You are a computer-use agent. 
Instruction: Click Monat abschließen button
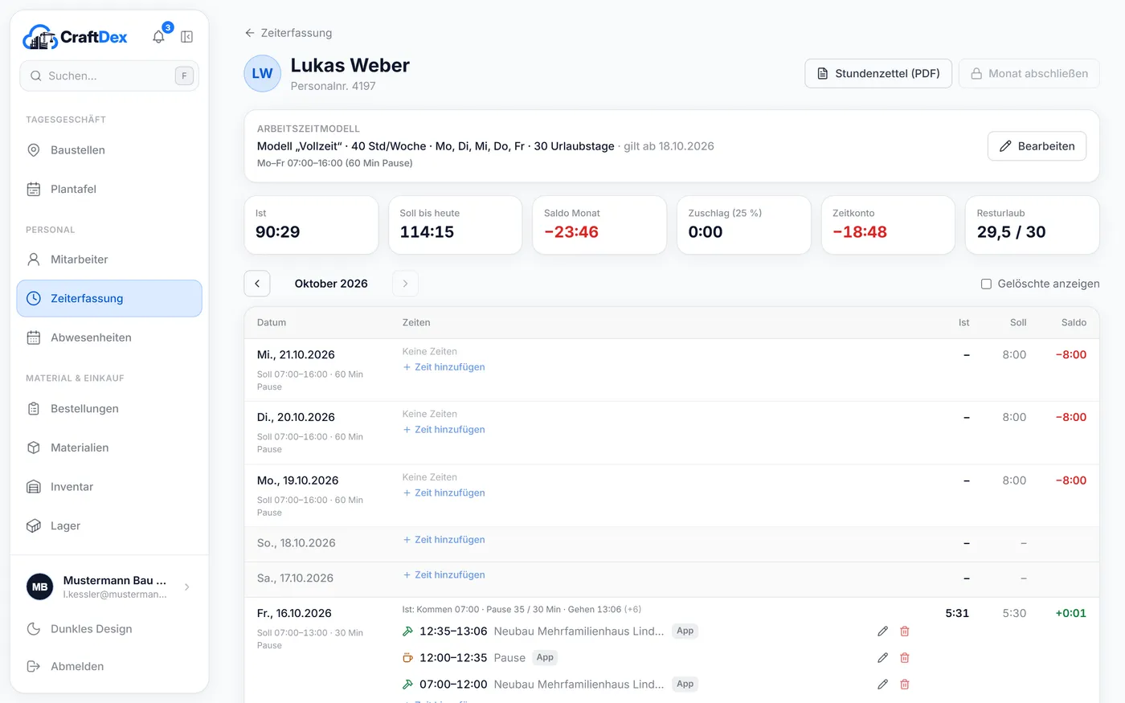pos(1029,74)
